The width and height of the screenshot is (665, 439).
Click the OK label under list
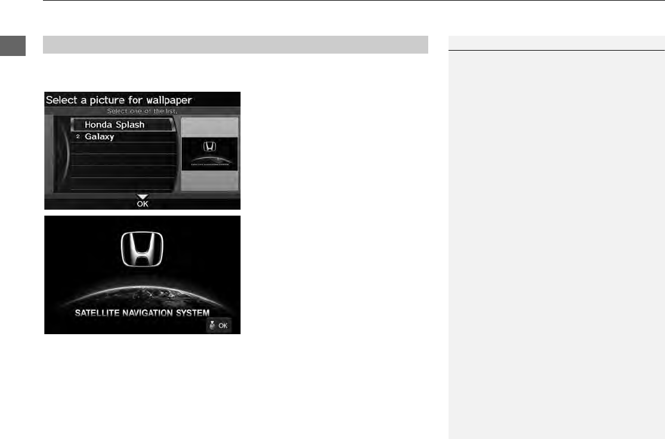pyautogui.click(x=143, y=204)
